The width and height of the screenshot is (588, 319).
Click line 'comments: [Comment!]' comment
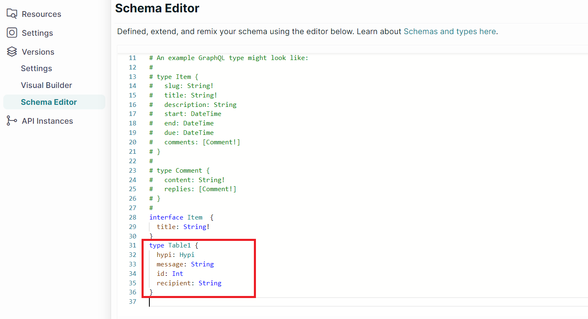[x=195, y=142]
